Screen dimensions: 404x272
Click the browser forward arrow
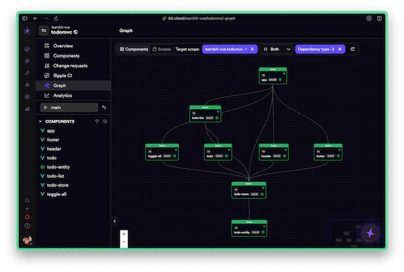pos(46,18)
